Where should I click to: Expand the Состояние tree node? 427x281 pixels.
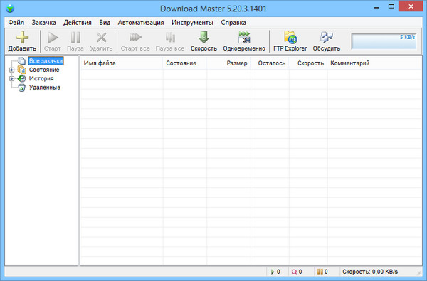11,70
